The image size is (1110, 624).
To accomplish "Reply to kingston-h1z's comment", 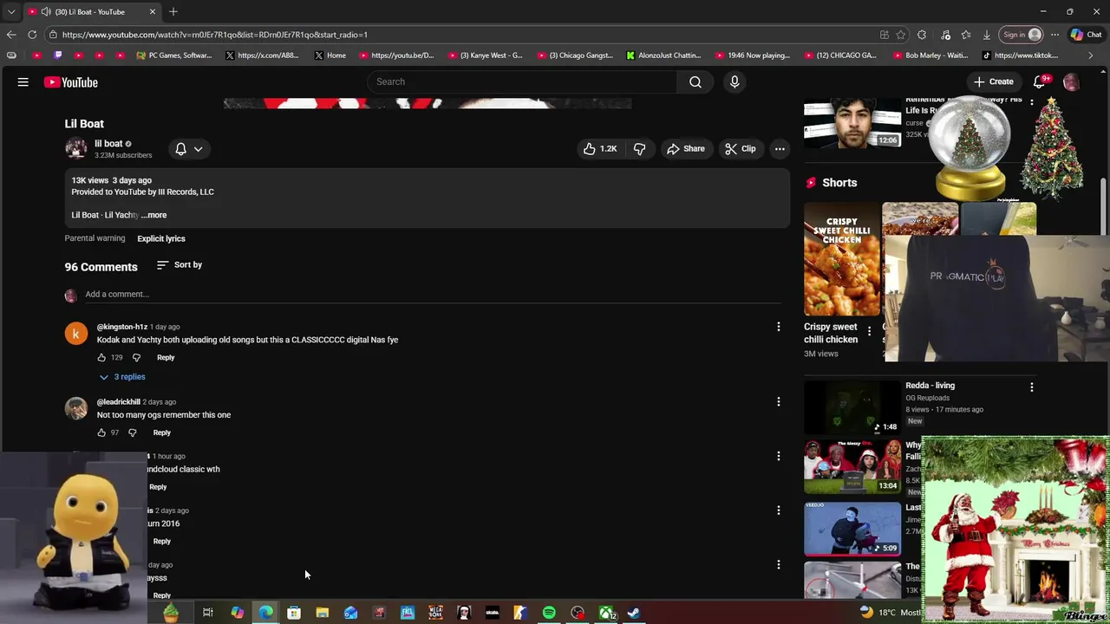I will click(x=166, y=357).
